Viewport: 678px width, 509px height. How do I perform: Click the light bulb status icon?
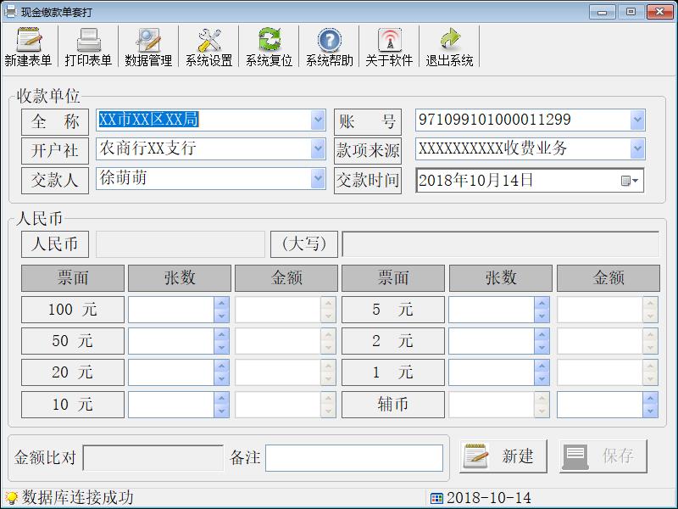(11, 498)
